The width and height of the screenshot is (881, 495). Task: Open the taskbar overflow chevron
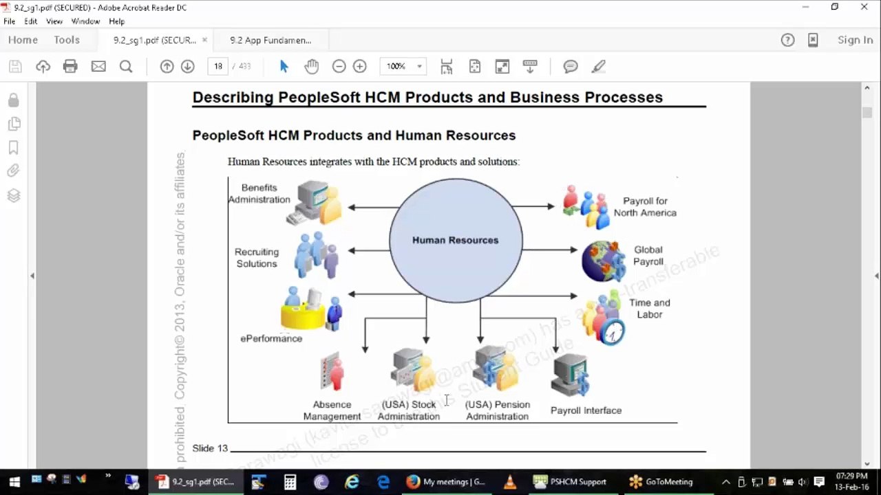tap(108, 476)
